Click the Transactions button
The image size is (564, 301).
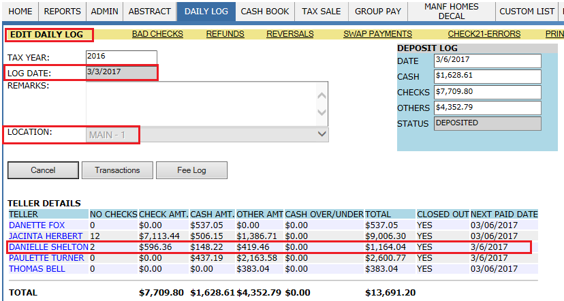pyautogui.click(x=117, y=170)
